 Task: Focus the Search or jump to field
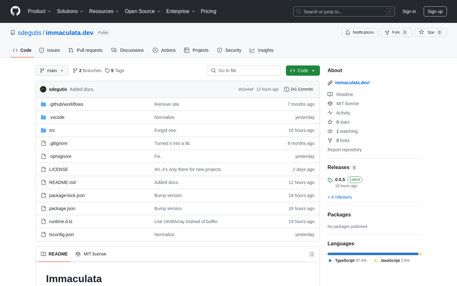(344, 11)
